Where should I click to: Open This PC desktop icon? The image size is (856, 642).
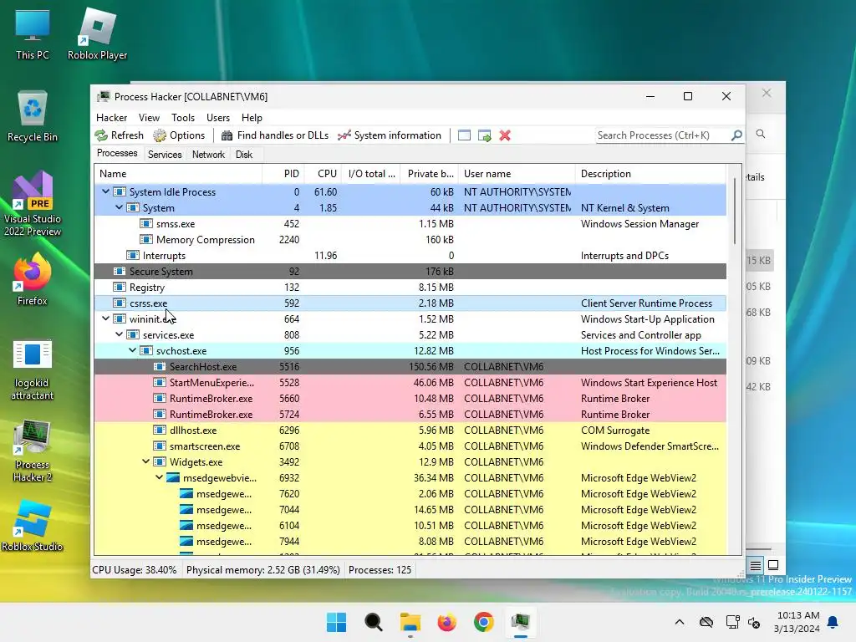pyautogui.click(x=33, y=34)
